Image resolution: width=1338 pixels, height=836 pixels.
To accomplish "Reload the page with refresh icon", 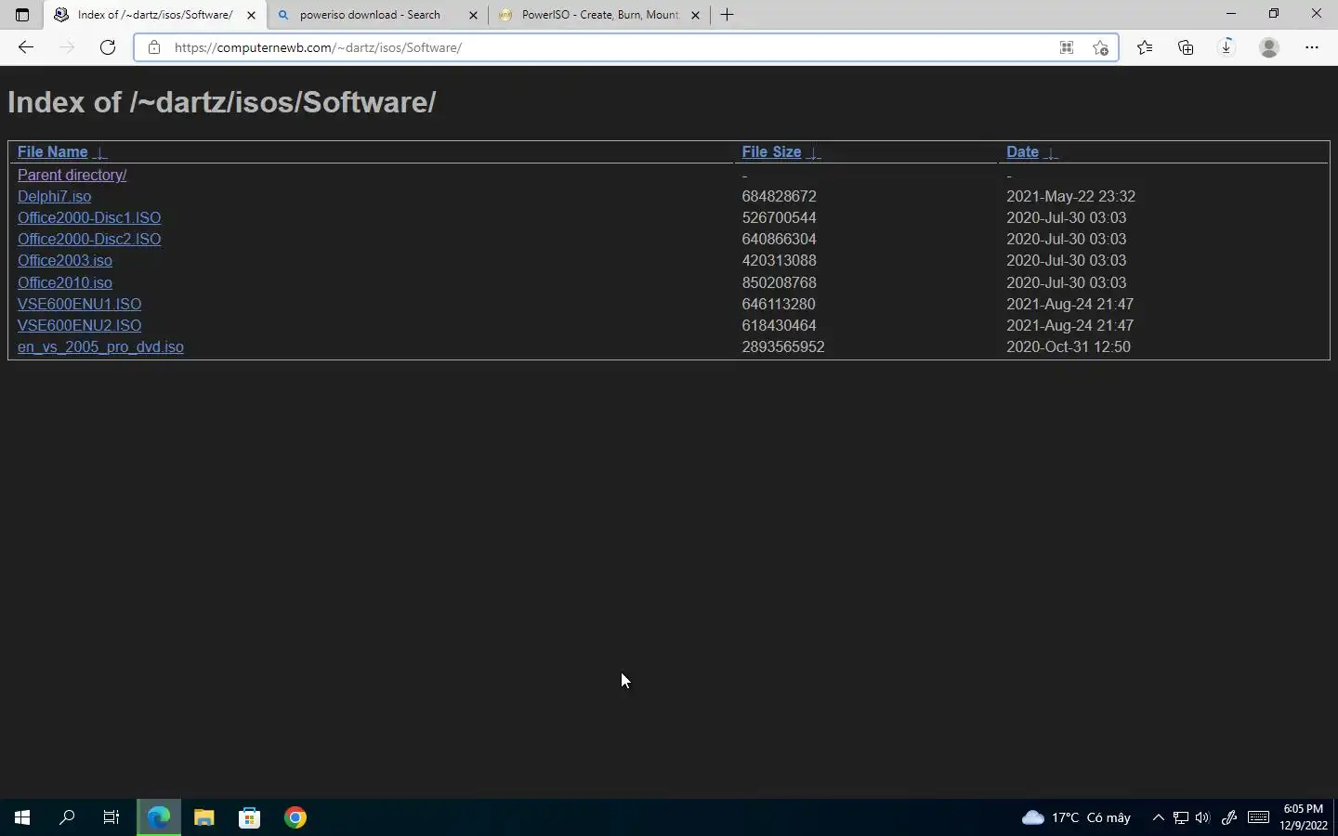I will pyautogui.click(x=108, y=47).
